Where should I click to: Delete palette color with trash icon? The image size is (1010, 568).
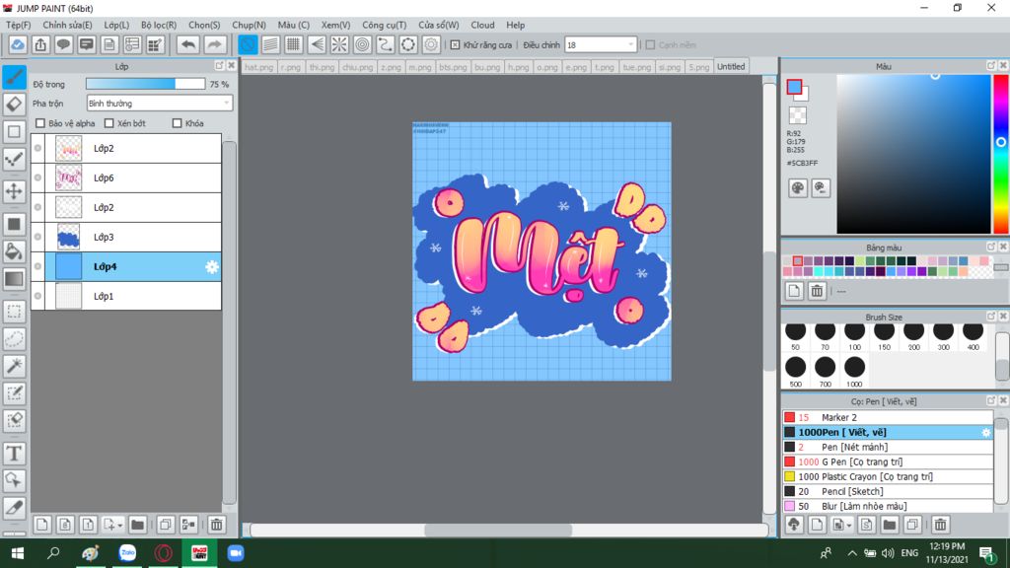tap(817, 291)
